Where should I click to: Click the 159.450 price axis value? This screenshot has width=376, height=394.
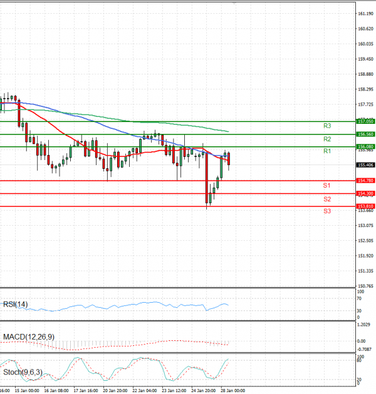coord(366,59)
